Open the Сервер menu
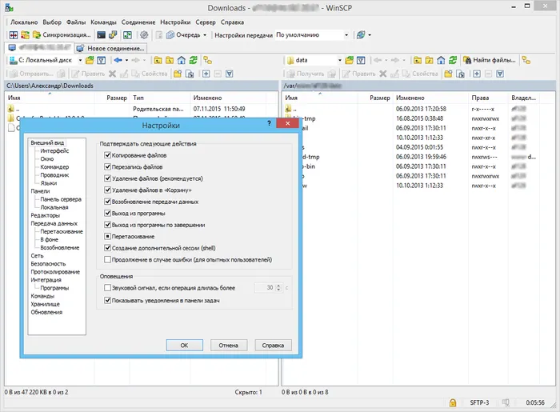The image size is (560, 412). click(x=206, y=22)
